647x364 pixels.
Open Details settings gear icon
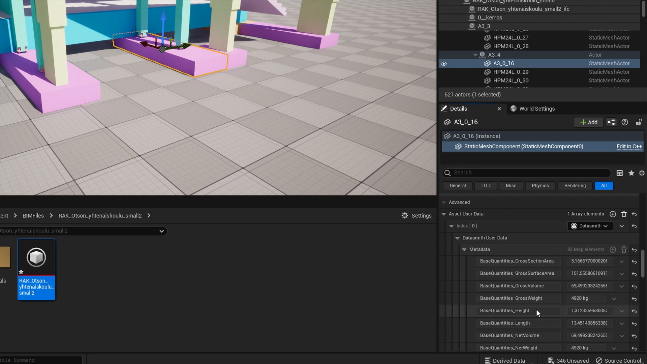[x=642, y=173]
